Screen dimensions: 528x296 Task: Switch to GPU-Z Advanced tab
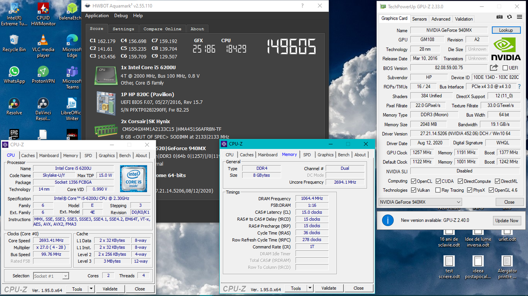click(x=441, y=19)
